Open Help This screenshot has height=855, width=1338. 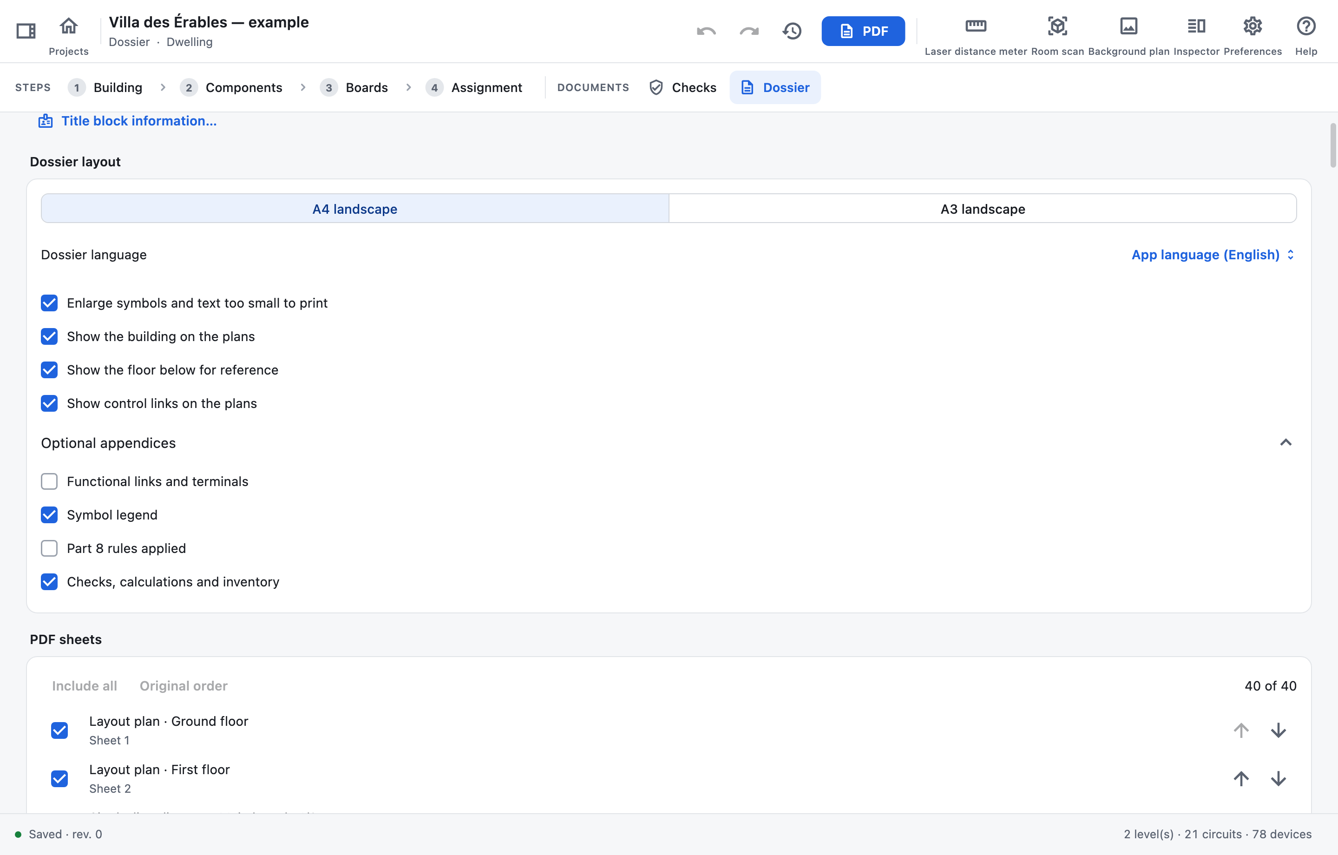pos(1306,36)
